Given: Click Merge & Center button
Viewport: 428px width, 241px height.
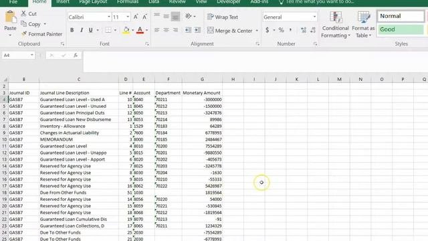Looking at the screenshot, I should (x=230, y=30).
